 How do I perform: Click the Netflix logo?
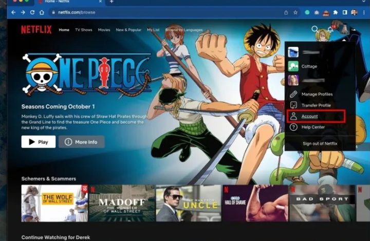pos(36,30)
